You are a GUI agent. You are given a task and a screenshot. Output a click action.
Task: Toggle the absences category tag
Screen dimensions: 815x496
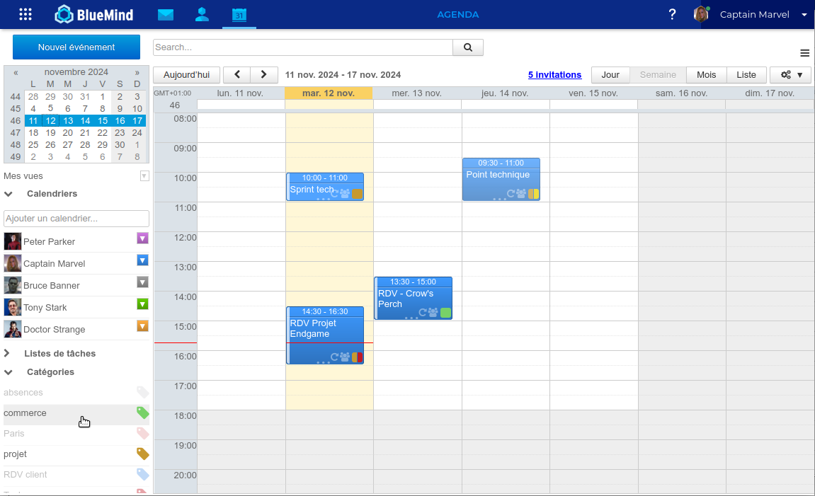point(143,392)
